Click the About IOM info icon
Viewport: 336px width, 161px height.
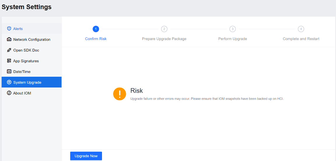[x=9, y=93]
